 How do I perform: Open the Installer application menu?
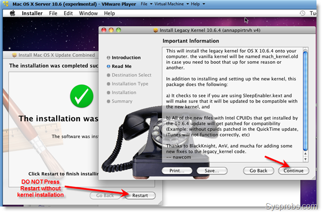pos(32,13)
